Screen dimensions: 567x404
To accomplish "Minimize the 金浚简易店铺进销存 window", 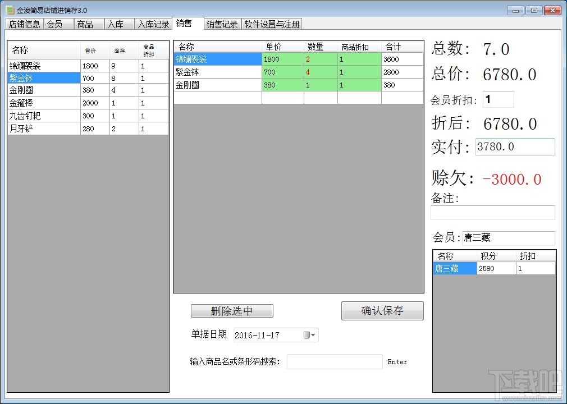I will [516, 11].
